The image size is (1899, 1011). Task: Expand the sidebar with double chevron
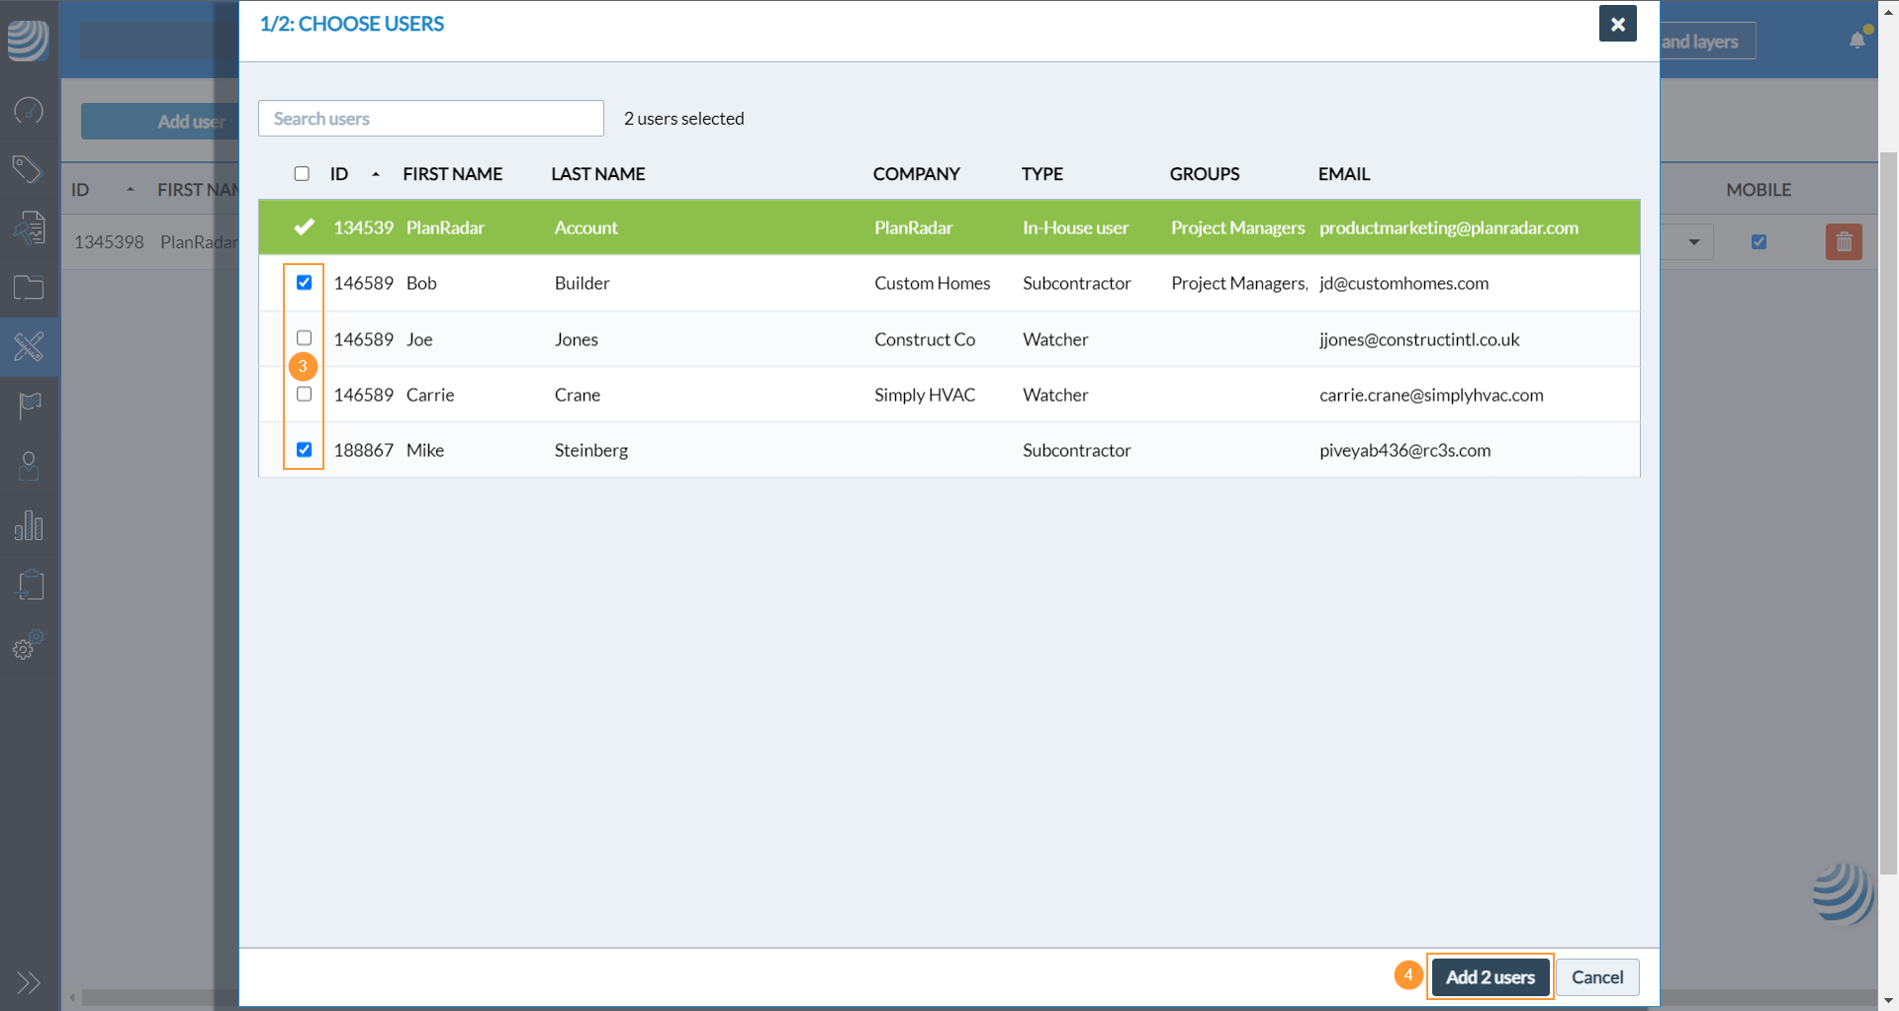pyautogui.click(x=29, y=982)
